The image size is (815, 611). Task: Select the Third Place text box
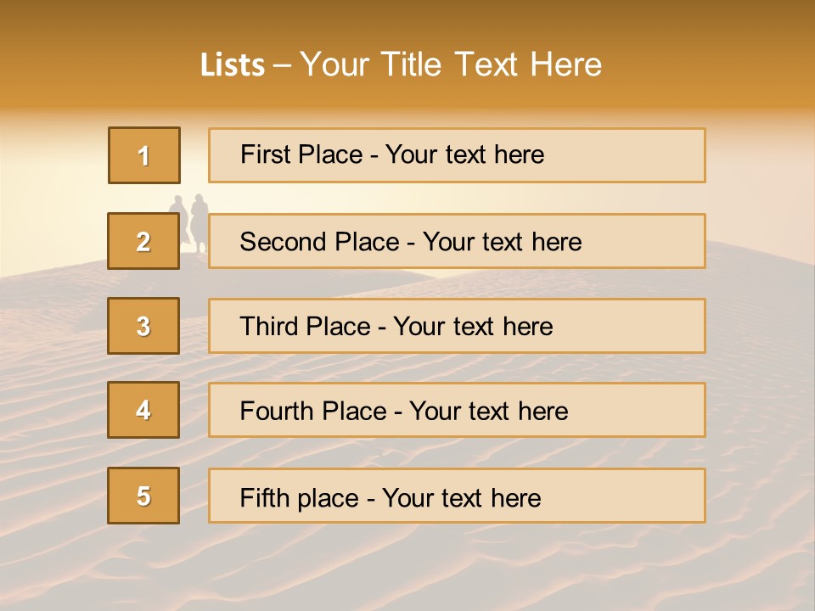[457, 326]
